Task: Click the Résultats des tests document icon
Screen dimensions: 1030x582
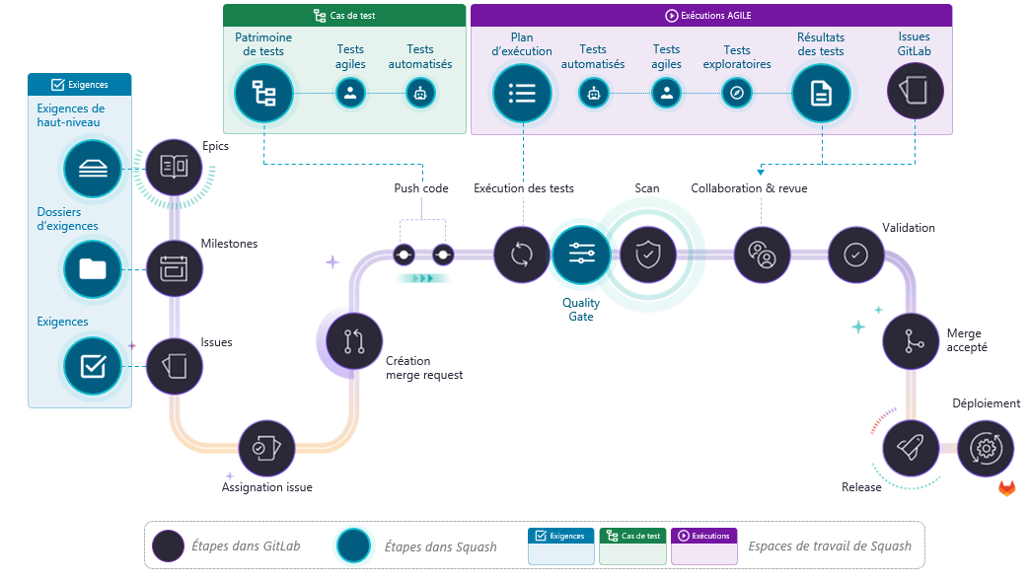Action: tap(822, 93)
